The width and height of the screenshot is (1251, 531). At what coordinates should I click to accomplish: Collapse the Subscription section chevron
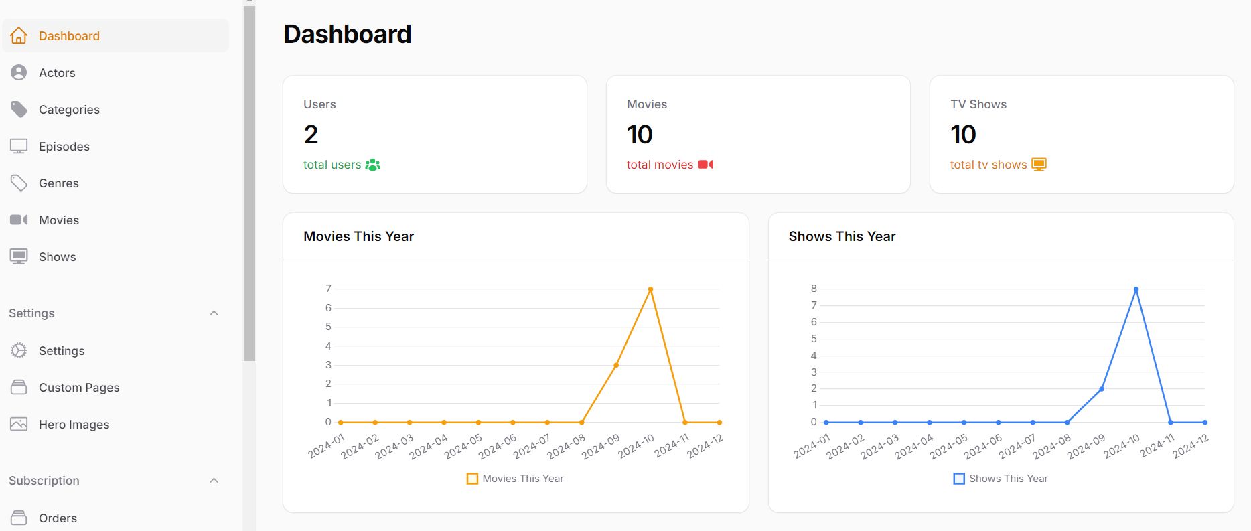[214, 481]
